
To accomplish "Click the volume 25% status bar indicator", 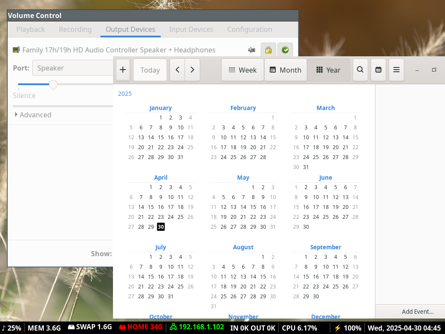I will click(x=12, y=328).
